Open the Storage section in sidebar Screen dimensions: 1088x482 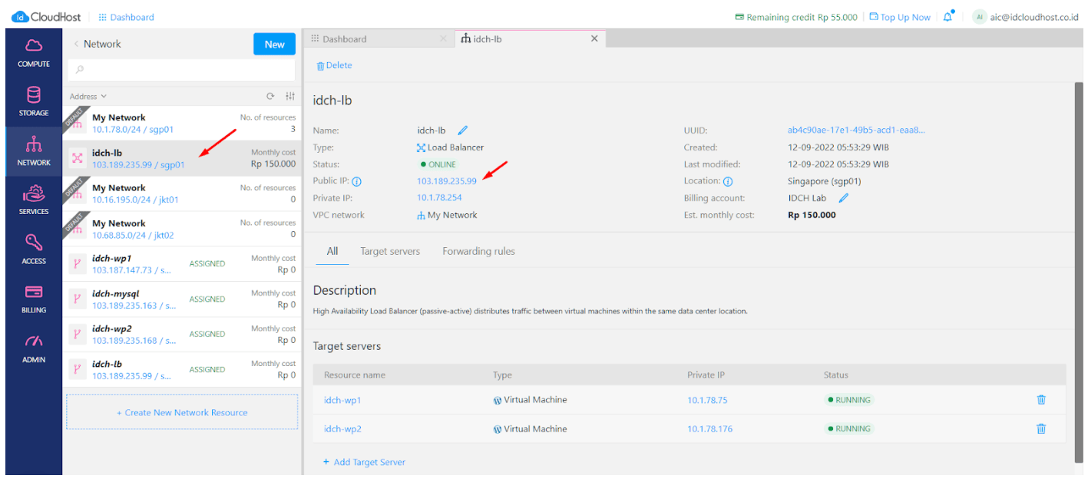(34, 101)
